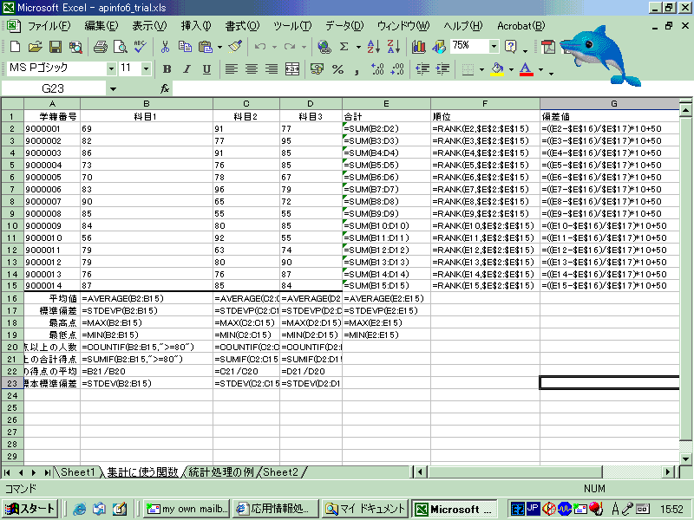The image size is (694, 520).
Task: Toggle Underline formatting
Action: point(206,68)
